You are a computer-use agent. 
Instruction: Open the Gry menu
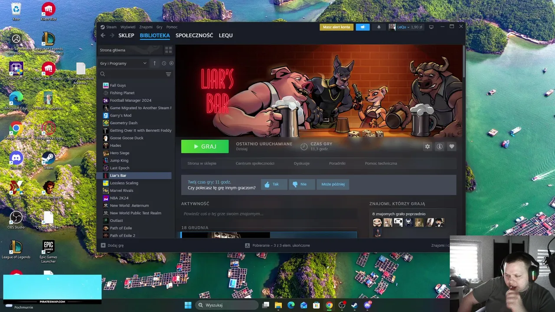pyautogui.click(x=159, y=27)
